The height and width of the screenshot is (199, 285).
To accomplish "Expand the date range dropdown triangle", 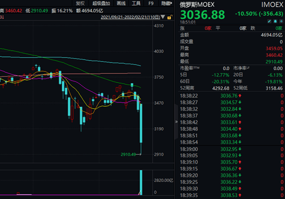I will point(163,17).
